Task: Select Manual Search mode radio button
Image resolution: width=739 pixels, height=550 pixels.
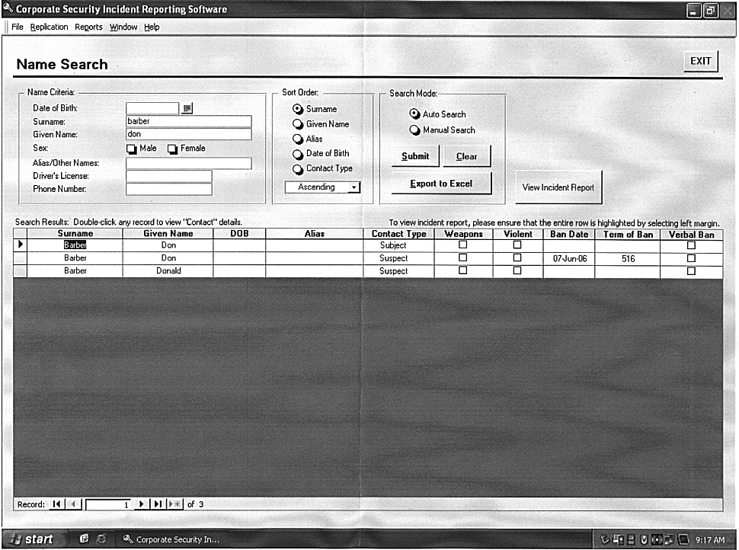Action: coord(414,130)
